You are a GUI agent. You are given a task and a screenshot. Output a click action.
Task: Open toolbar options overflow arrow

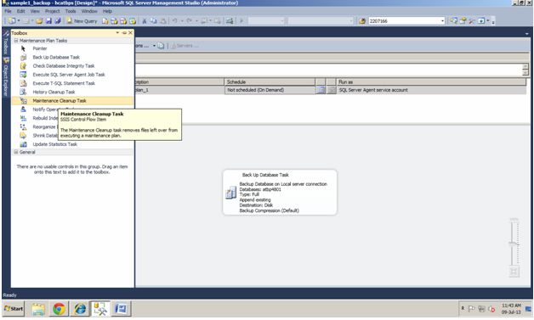[493, 21]
